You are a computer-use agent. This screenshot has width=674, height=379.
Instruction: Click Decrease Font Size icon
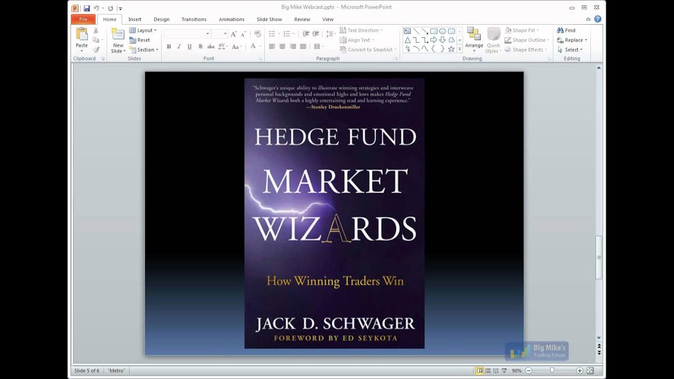(x=243, y=34)
